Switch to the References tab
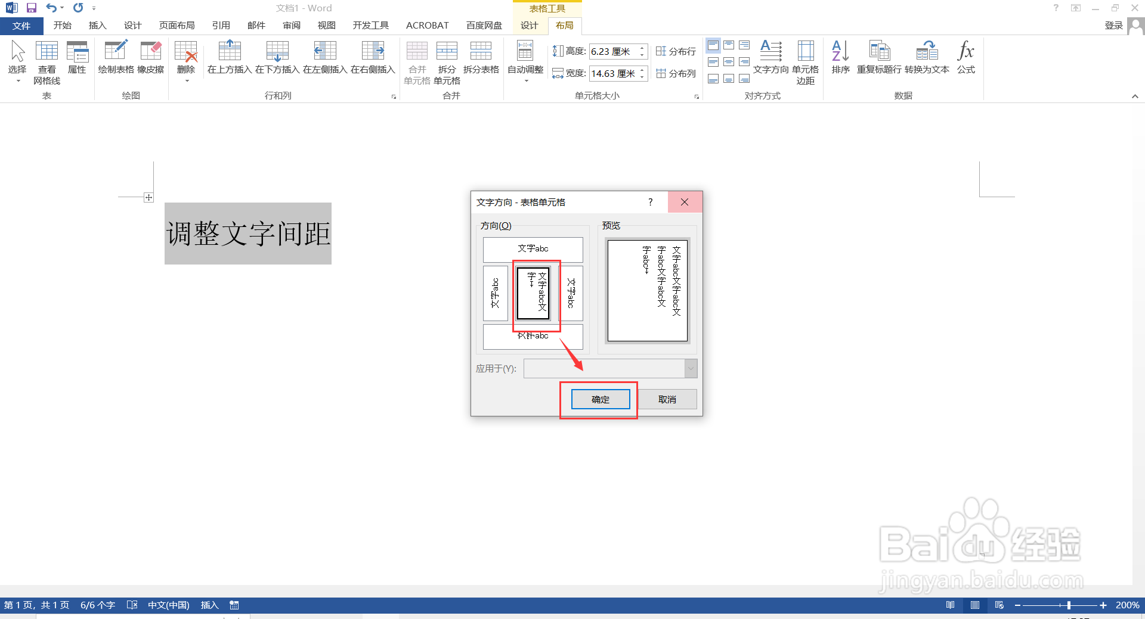 pyautogui.click(x=221, y=26)
